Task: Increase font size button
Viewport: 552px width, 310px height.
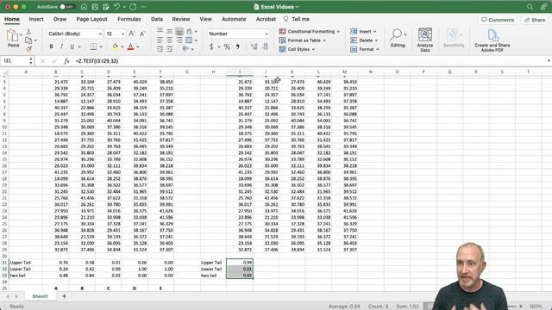Action: click(131, 34)
